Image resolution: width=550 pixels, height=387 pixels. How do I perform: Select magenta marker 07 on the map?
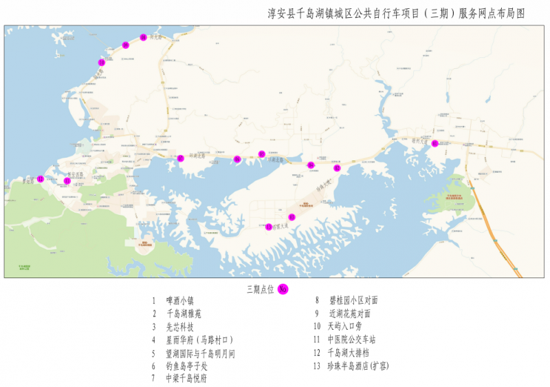180,158
